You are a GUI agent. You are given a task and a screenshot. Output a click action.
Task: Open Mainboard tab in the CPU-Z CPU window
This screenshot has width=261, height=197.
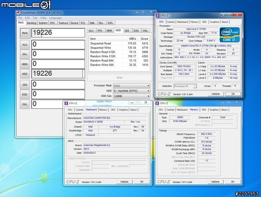pos(182,22)
